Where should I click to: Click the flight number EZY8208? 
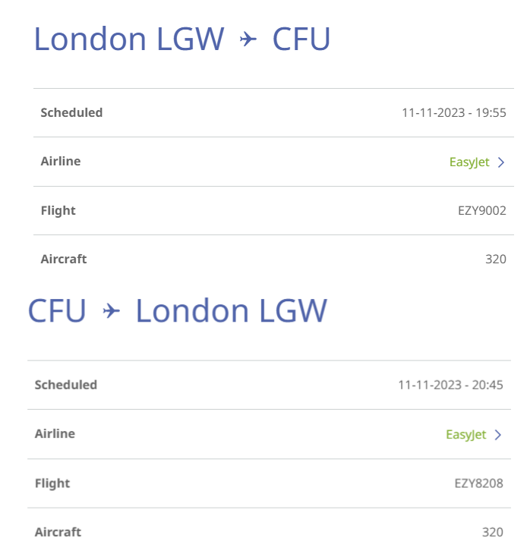(x=478, y=483)
